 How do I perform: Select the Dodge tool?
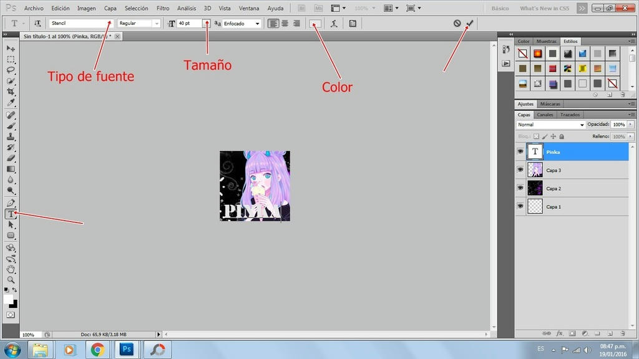11,190
